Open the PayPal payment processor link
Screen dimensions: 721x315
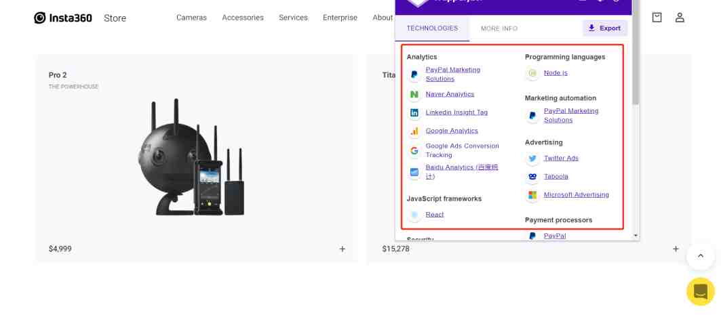pyautogui.click(x=555, y=236)
